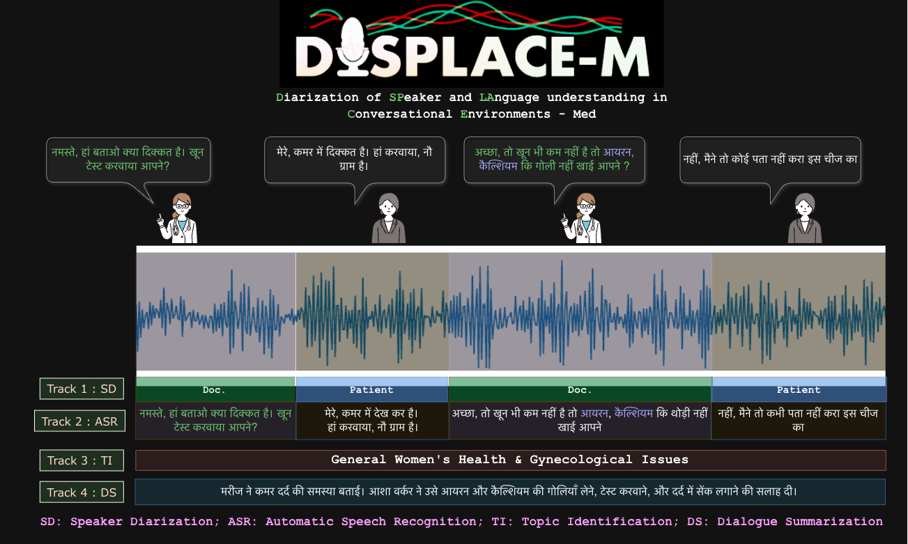The image size is (908, 544).
Task: Expand the leftmost green speech bubble
Action: point(128,159)
